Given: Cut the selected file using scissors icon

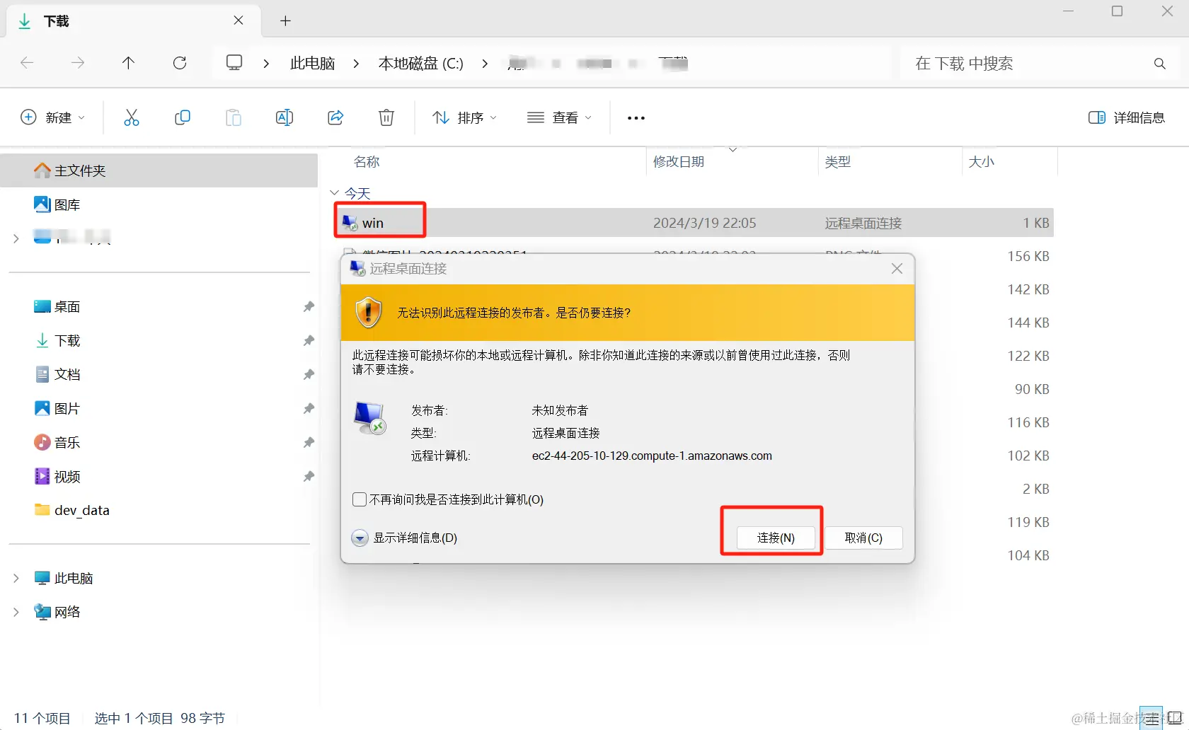Looking at the screenshot, I should (132, 117).
